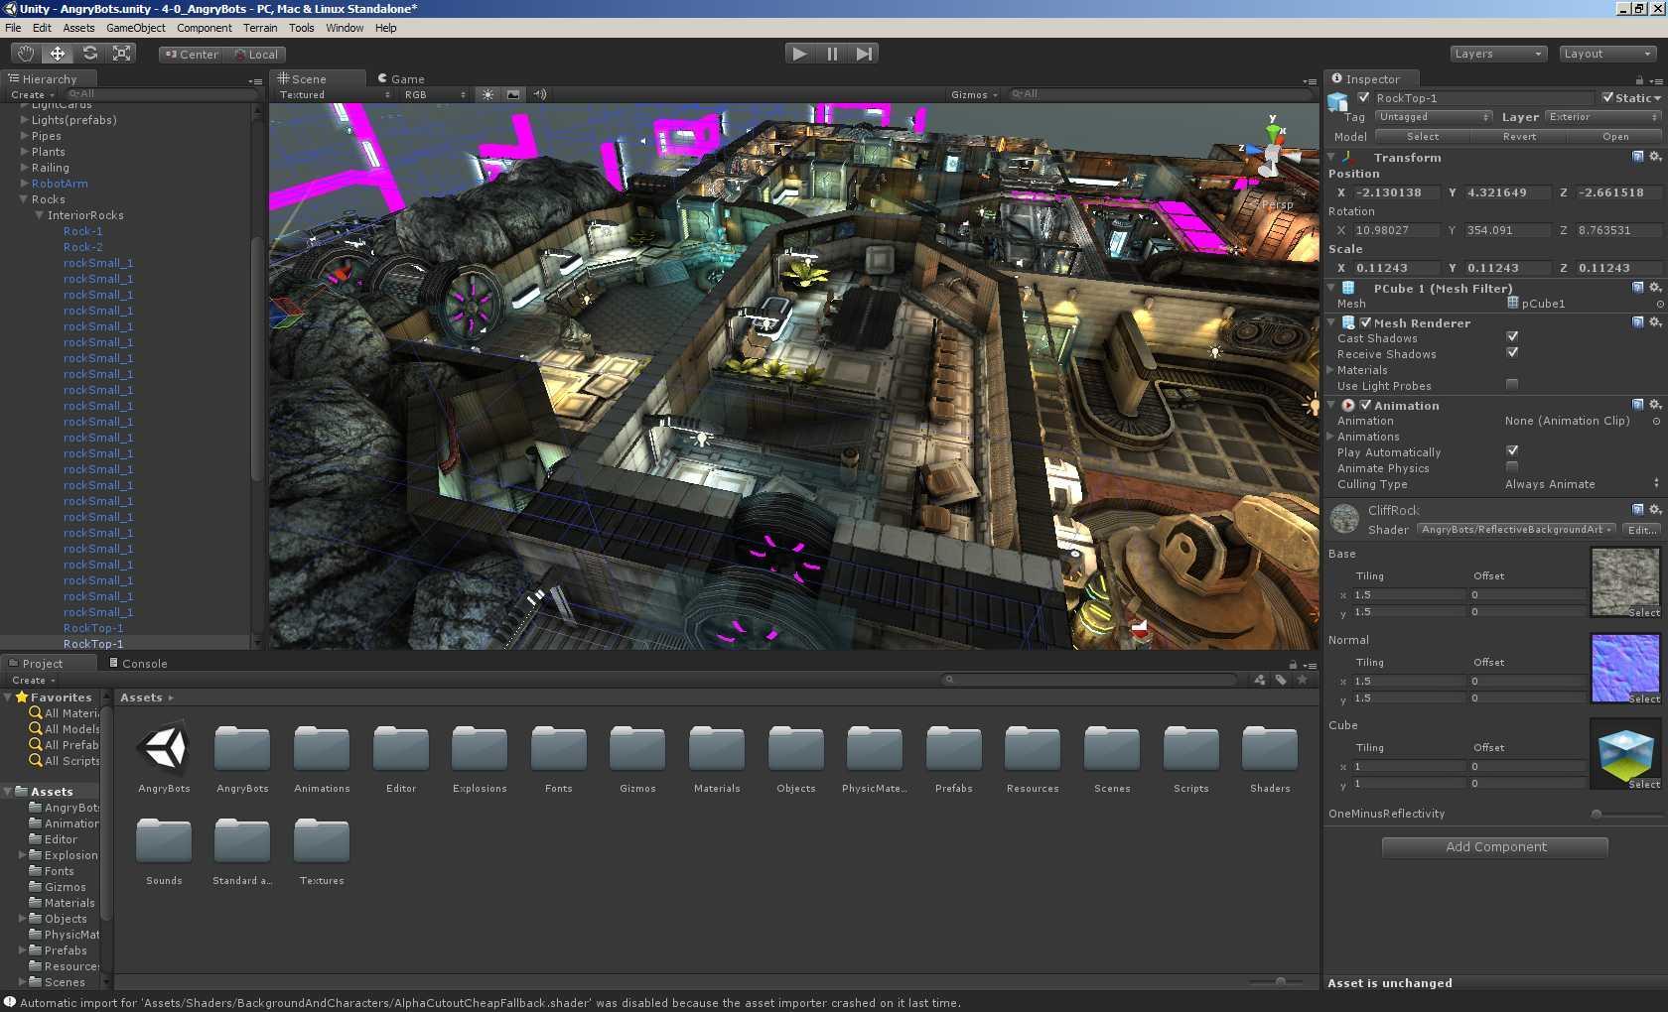Open the Transform component gear menu

tap(1655, 157)
